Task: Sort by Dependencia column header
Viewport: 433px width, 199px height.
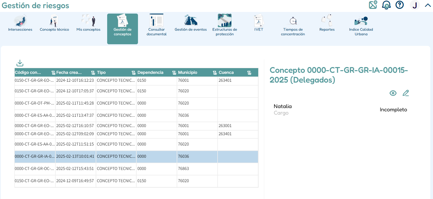Action: (150, 72)
